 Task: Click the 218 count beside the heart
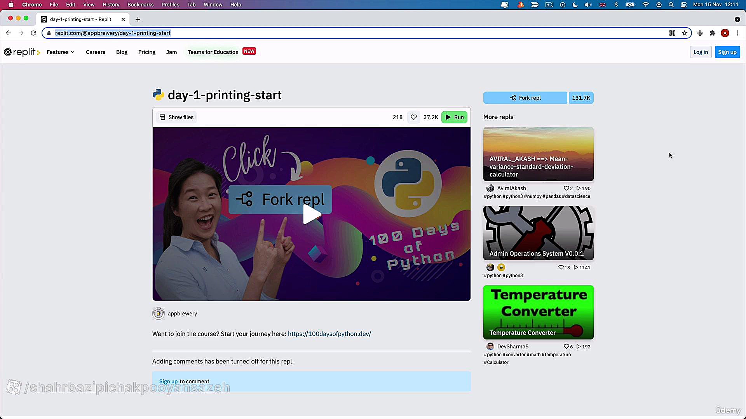point(397,117)
